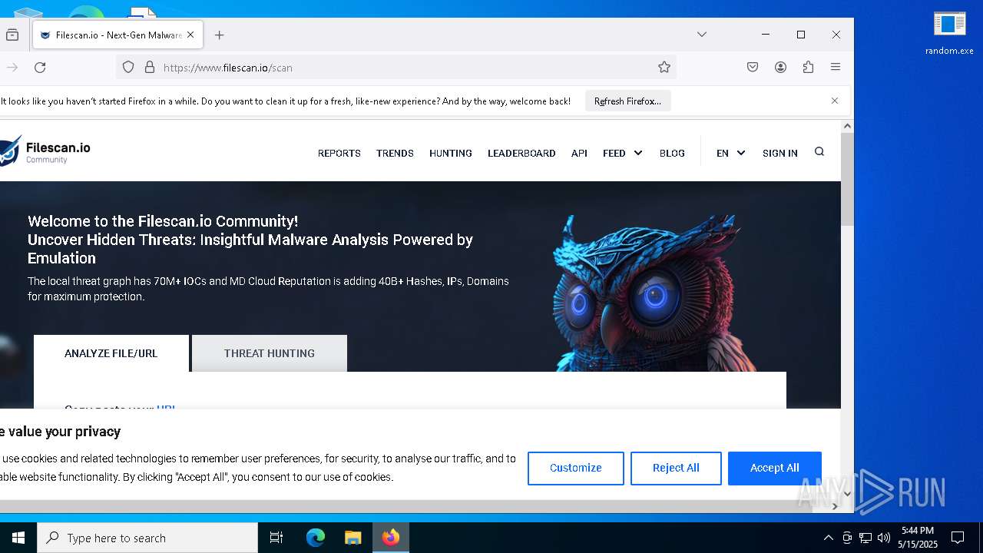983x553 pixels.
Task: Click the Accept All cookies button
Action: 775,468
